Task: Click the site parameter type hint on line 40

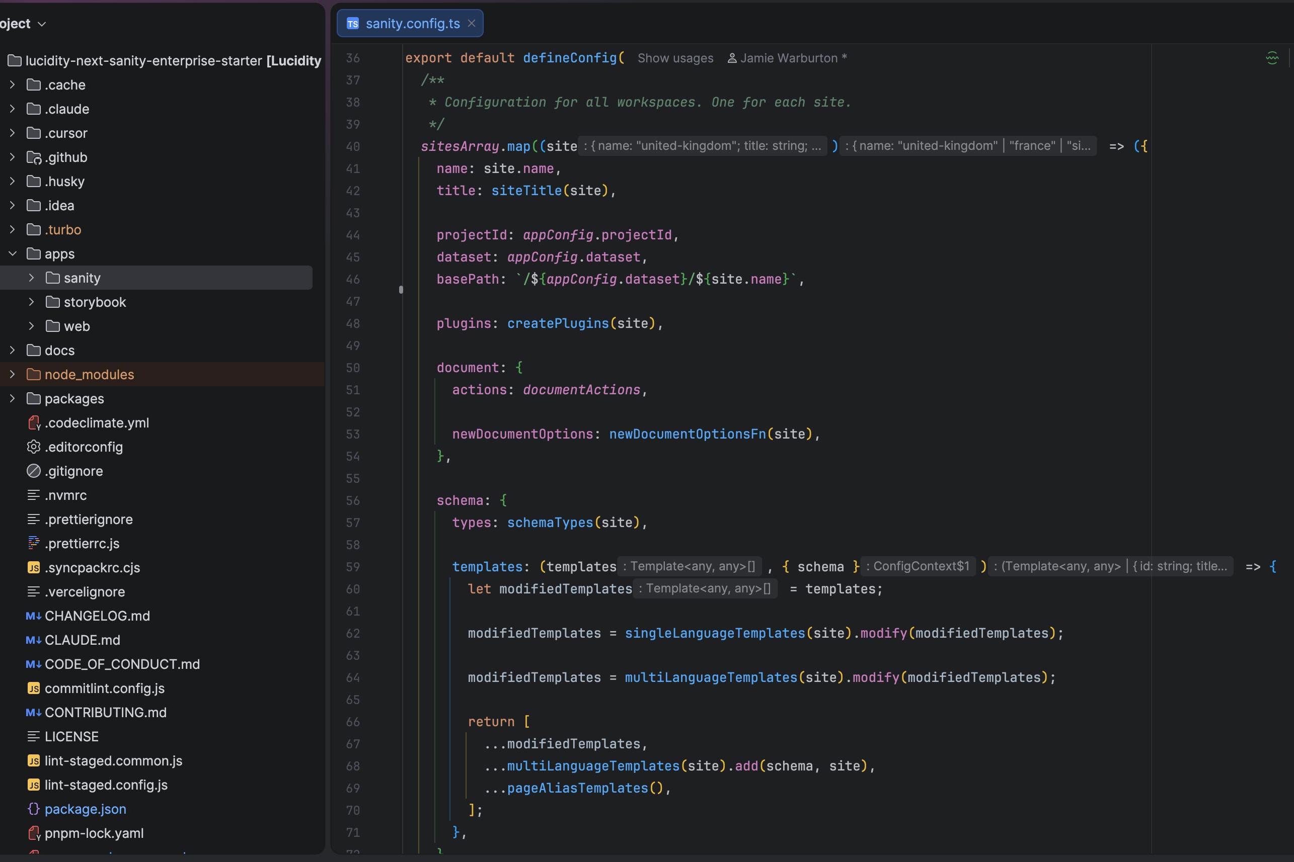Action: tap(703, 146)
